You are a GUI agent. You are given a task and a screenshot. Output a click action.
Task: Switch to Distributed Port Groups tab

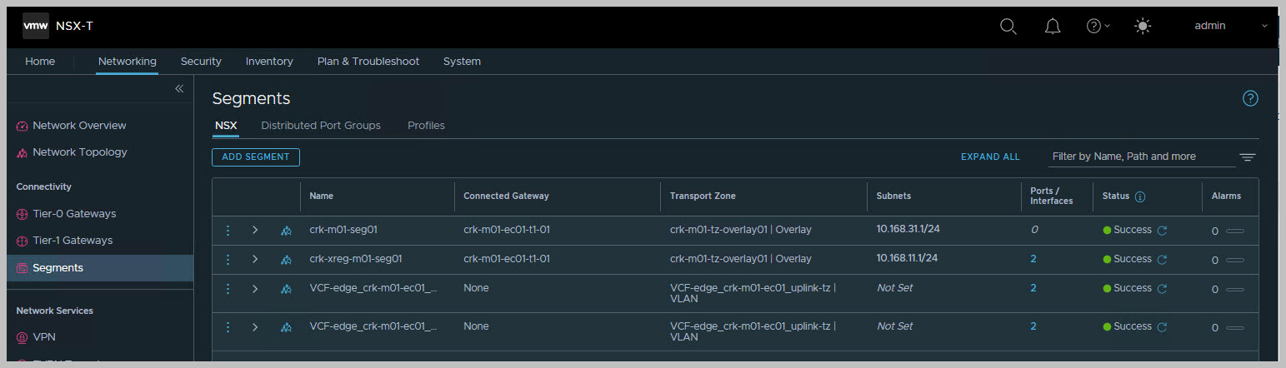(320, 126)
